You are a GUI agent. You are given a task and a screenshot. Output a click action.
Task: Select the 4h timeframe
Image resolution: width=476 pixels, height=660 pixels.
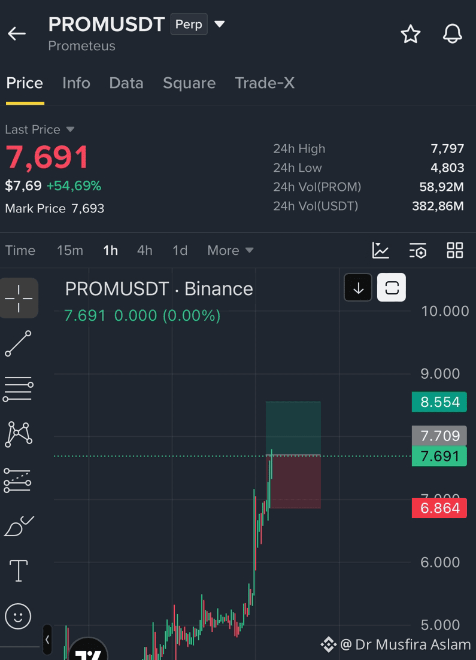pos(144,251)
